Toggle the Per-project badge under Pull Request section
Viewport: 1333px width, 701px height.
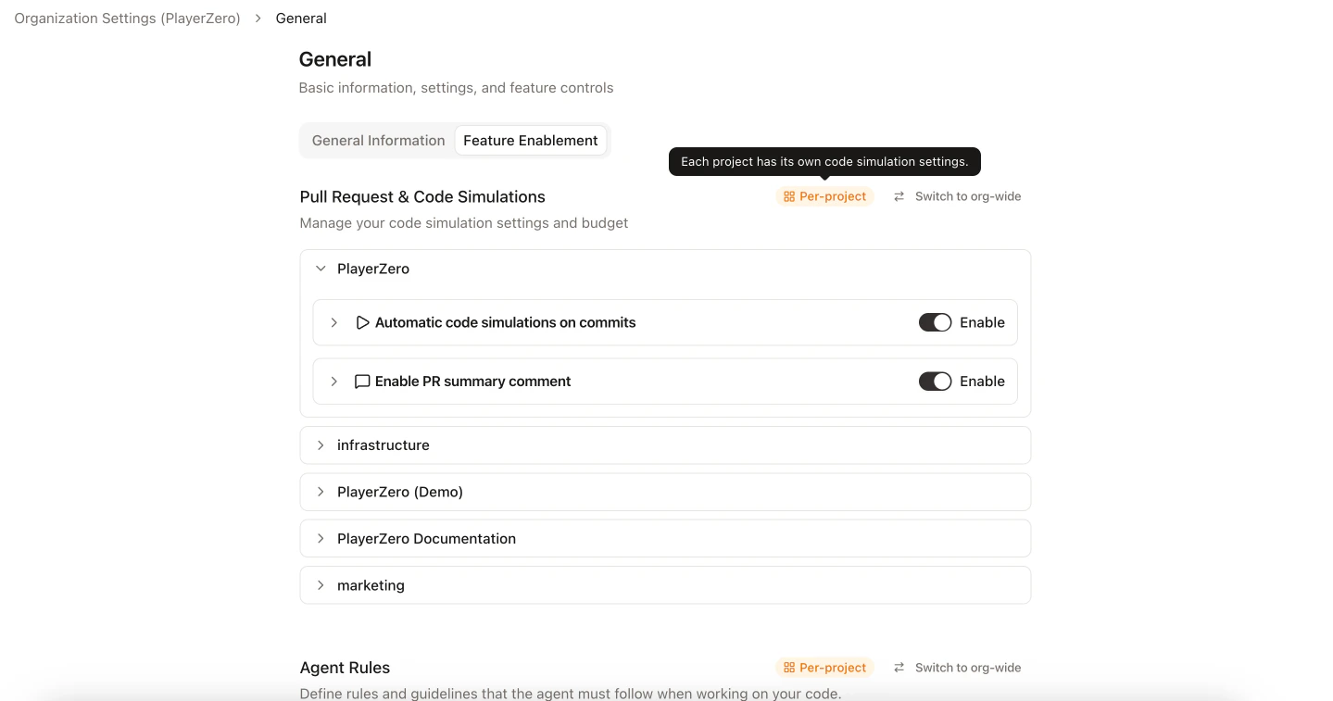coord(824,196)
